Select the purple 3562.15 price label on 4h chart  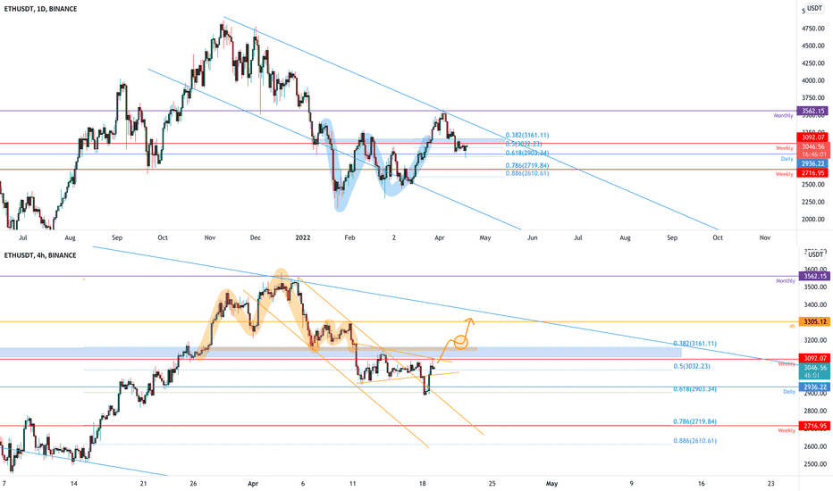click(814, 276)
